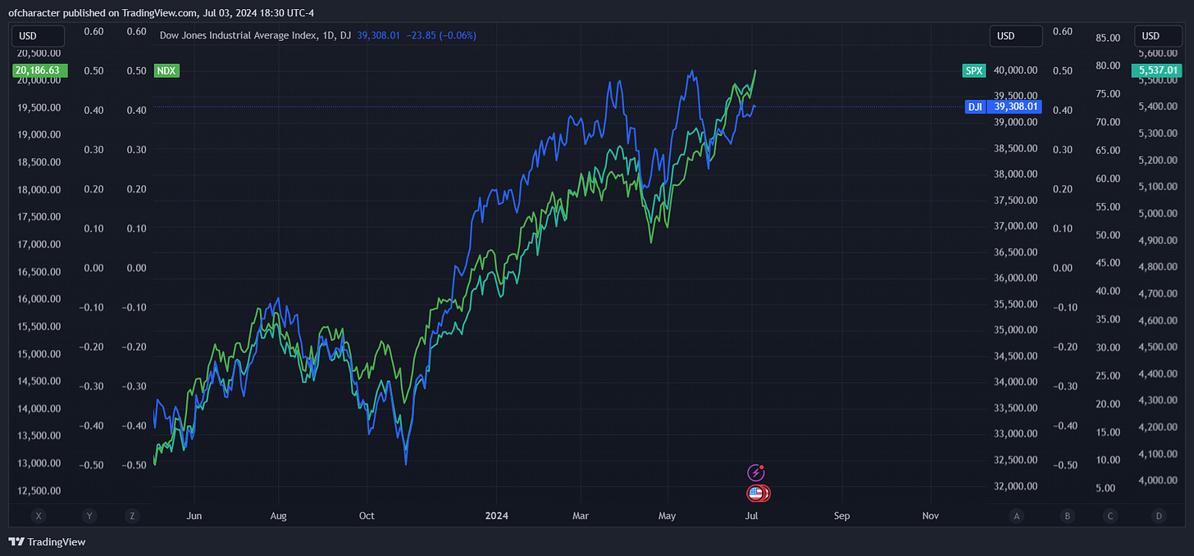Click the Jul label on time axis

[750, 516]
